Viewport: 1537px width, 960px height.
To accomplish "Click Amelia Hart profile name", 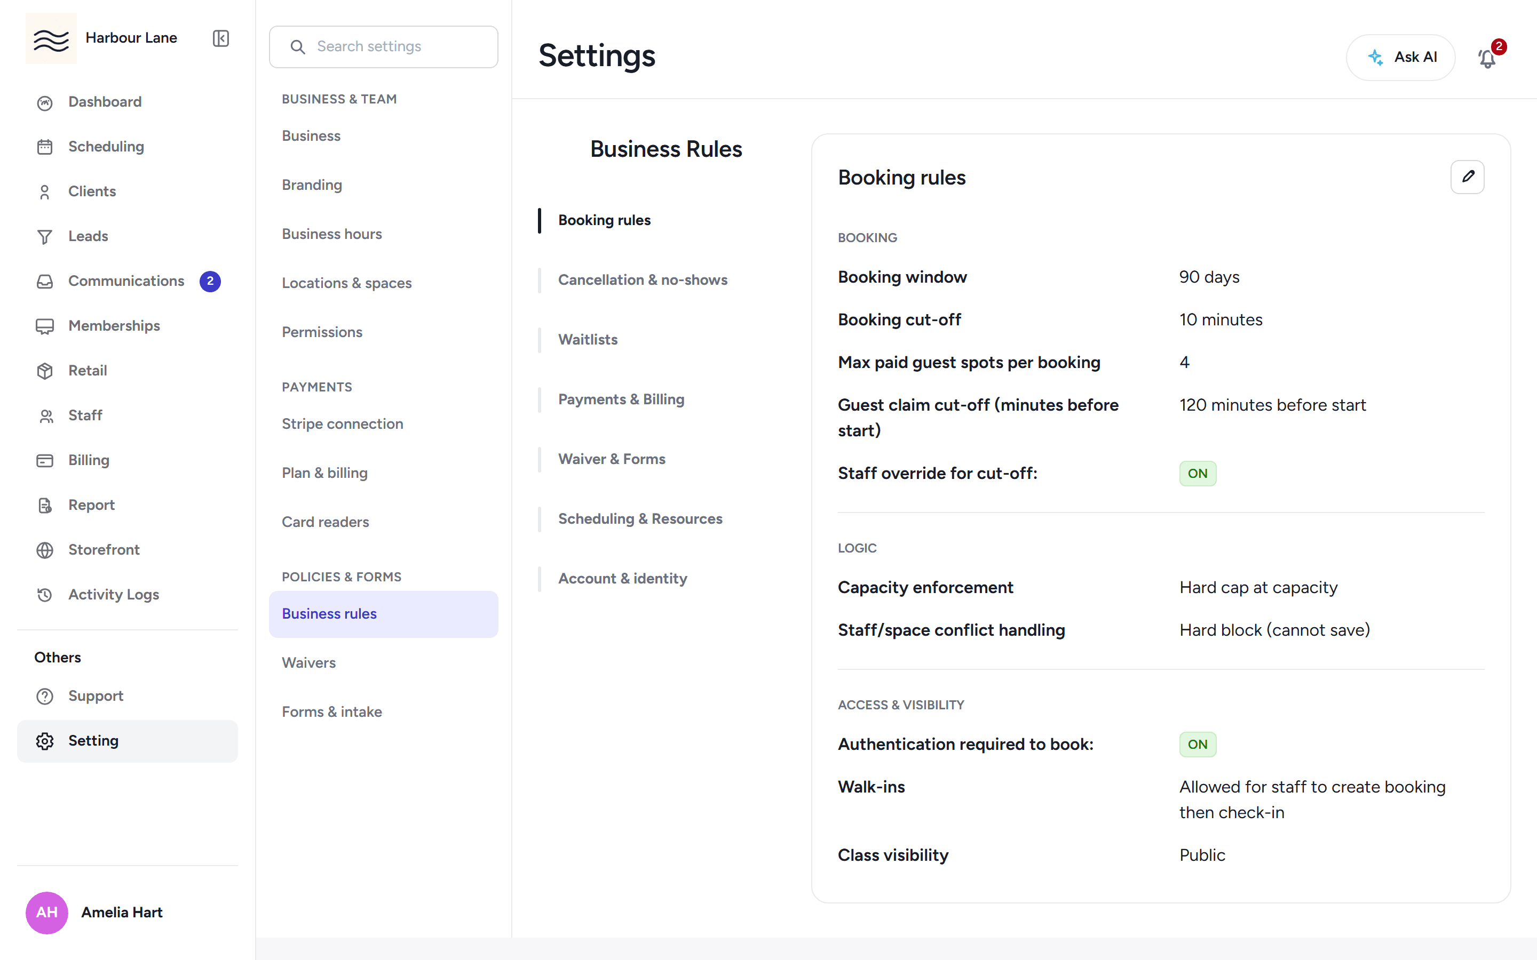I will pos(122,913).
